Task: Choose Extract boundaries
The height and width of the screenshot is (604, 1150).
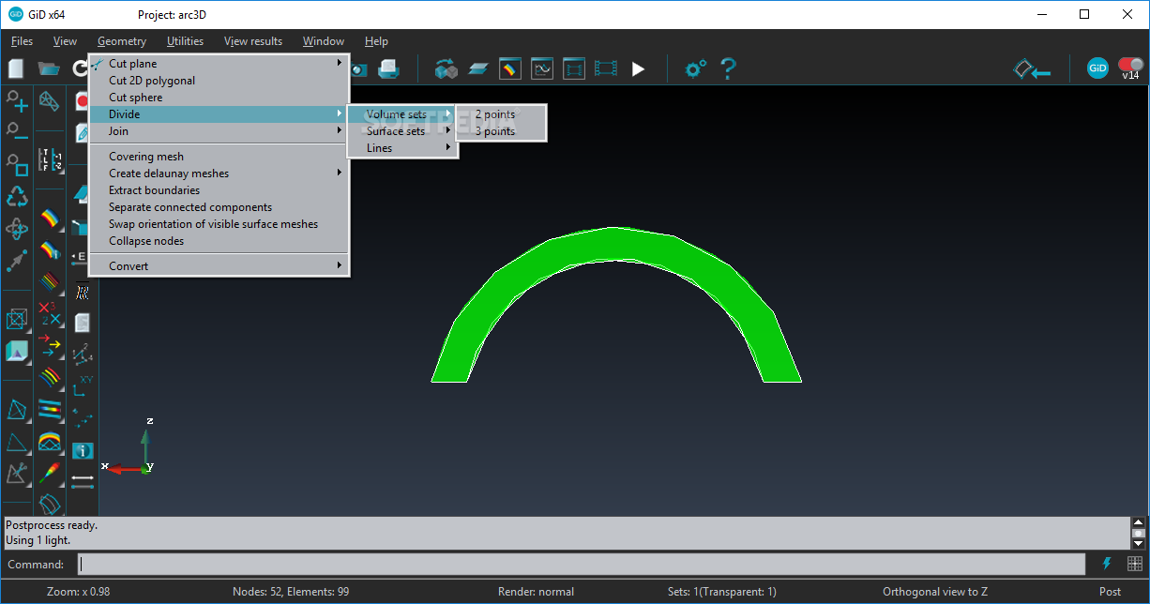Action: click(219, 190)
